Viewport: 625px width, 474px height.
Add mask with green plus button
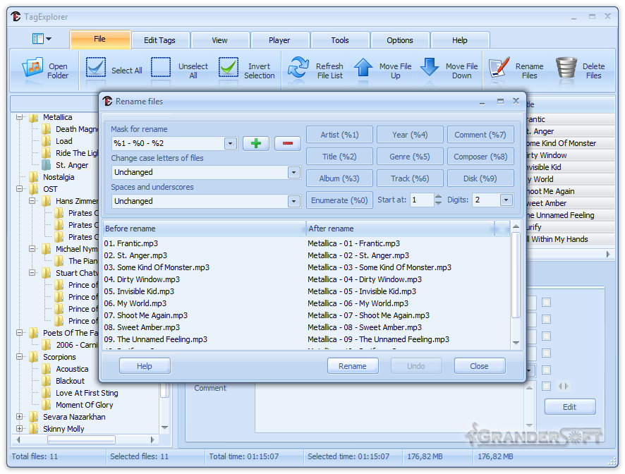tap(256, 143)
